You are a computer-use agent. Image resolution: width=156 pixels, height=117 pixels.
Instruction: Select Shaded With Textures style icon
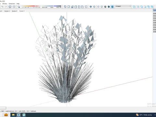tap(109, 7)
